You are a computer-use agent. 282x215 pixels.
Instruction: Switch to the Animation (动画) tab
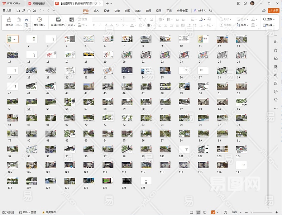[127, 11]
